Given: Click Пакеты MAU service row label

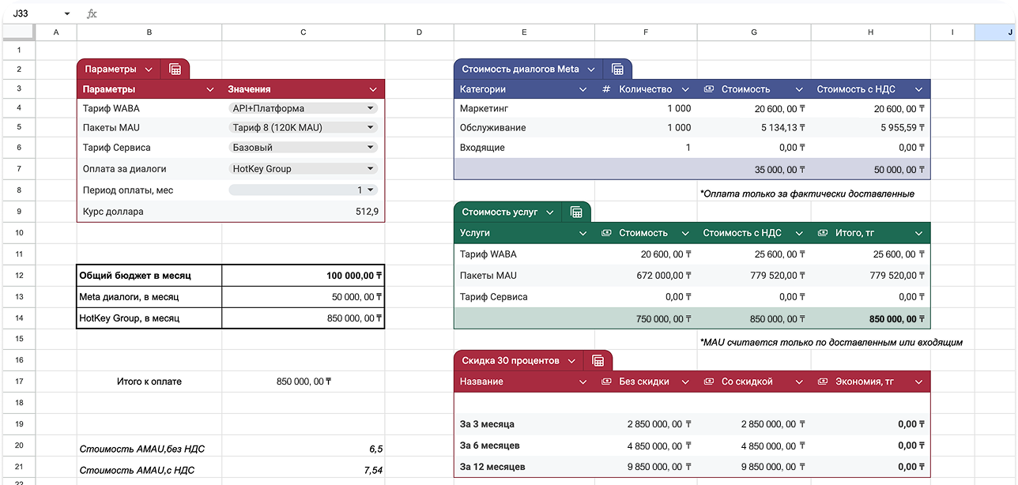Looking at the screenshot, I should (x=488, y=276).
